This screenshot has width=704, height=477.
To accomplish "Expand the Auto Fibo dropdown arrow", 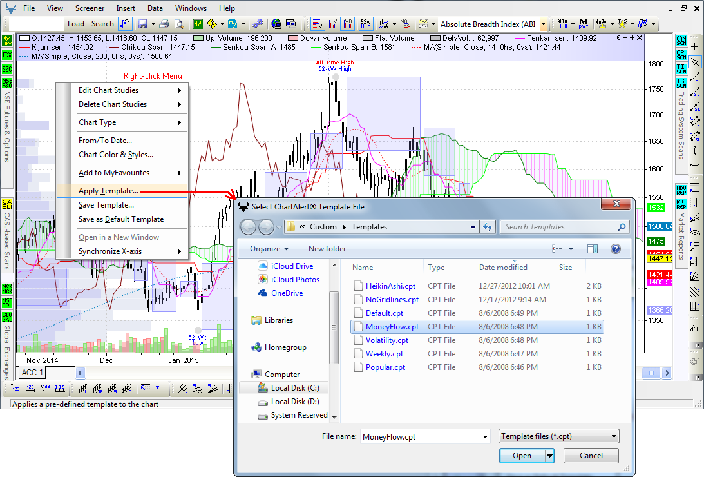I will (x=573, y=24).
